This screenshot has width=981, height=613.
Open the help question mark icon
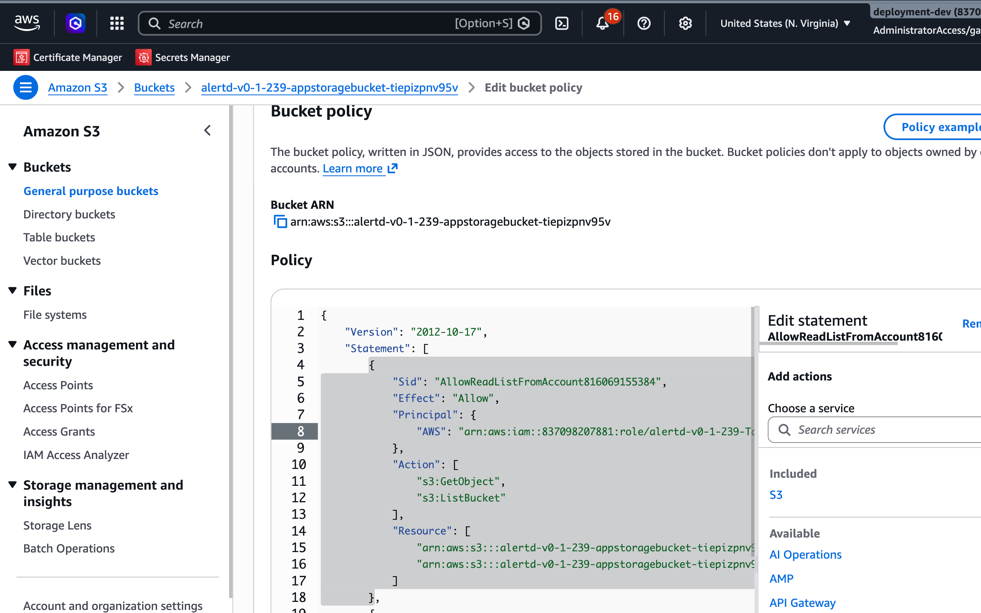(x=644, y=23)
